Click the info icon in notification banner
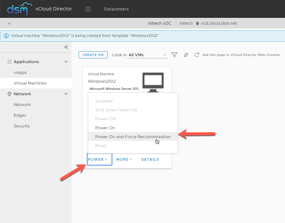Image resolution: width=285 pixels, height=223 pixels. click(6, 36)
